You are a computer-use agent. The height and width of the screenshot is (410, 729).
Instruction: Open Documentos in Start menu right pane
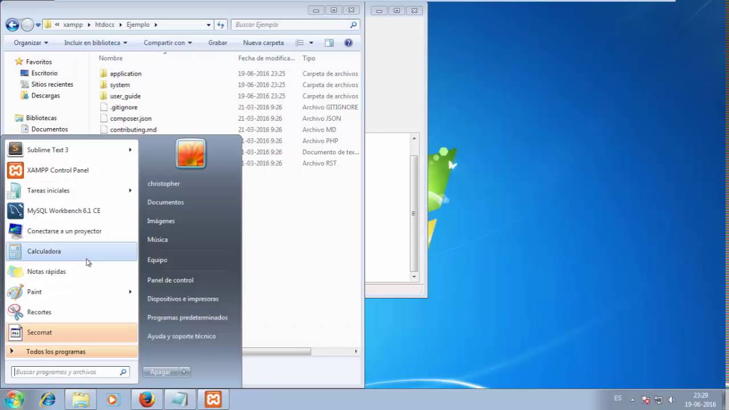tap(166, 202)
